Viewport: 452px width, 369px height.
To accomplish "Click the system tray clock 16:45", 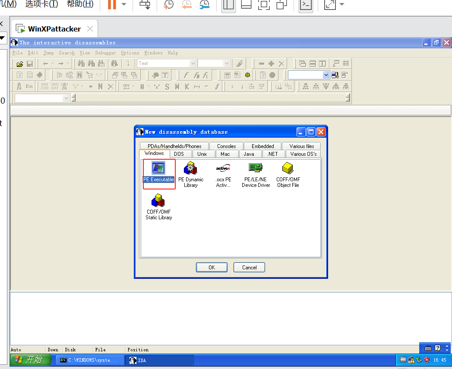I will pyautogui.click(x=439, y=360).
